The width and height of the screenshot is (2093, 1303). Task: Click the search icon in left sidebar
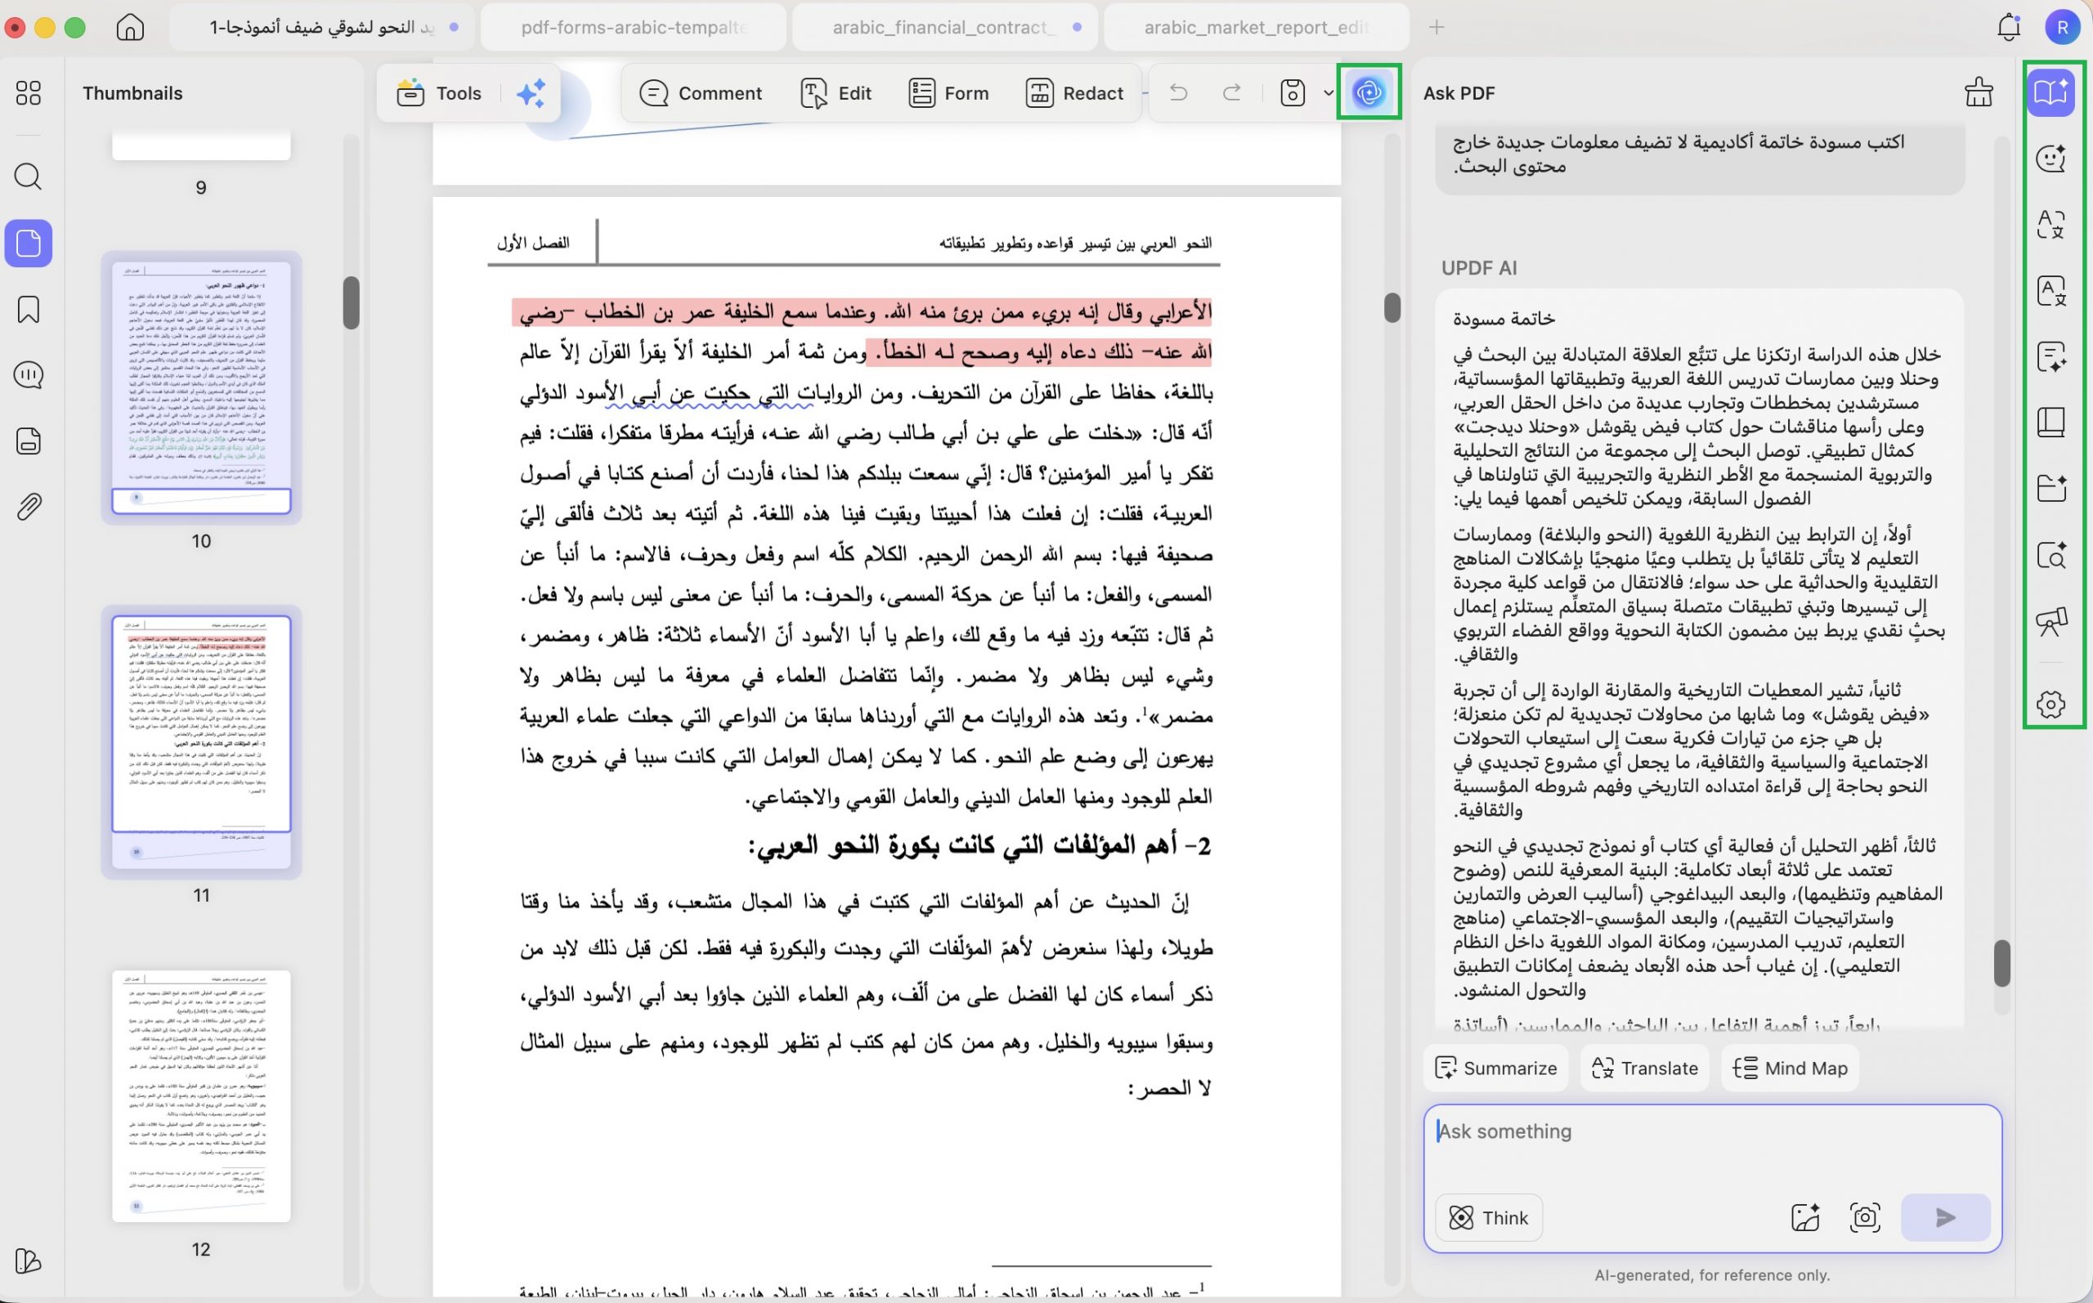coord(29,177)
